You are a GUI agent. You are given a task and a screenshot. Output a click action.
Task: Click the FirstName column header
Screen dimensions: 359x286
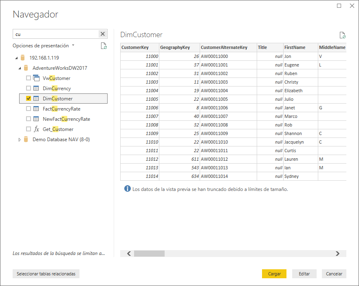(295, 47)
